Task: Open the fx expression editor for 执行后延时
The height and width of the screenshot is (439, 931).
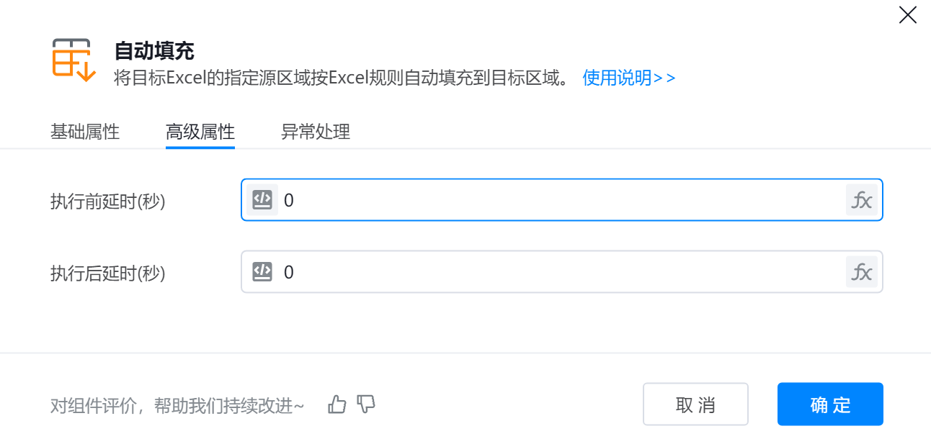Action: pos(862,272)
